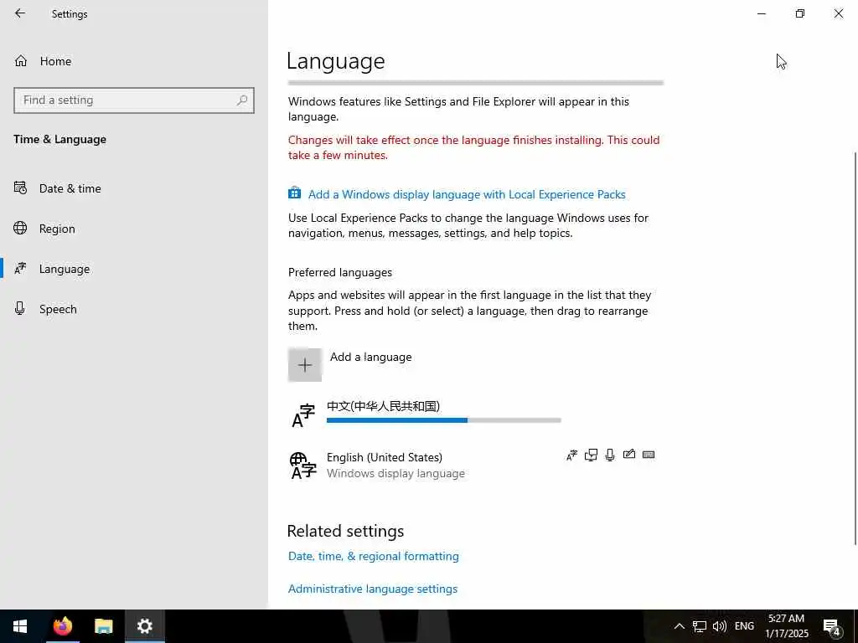The width and height of the screenshot is (858, 643).
Task: Open Home in Settings sidebar
Action: coord(55,61)
